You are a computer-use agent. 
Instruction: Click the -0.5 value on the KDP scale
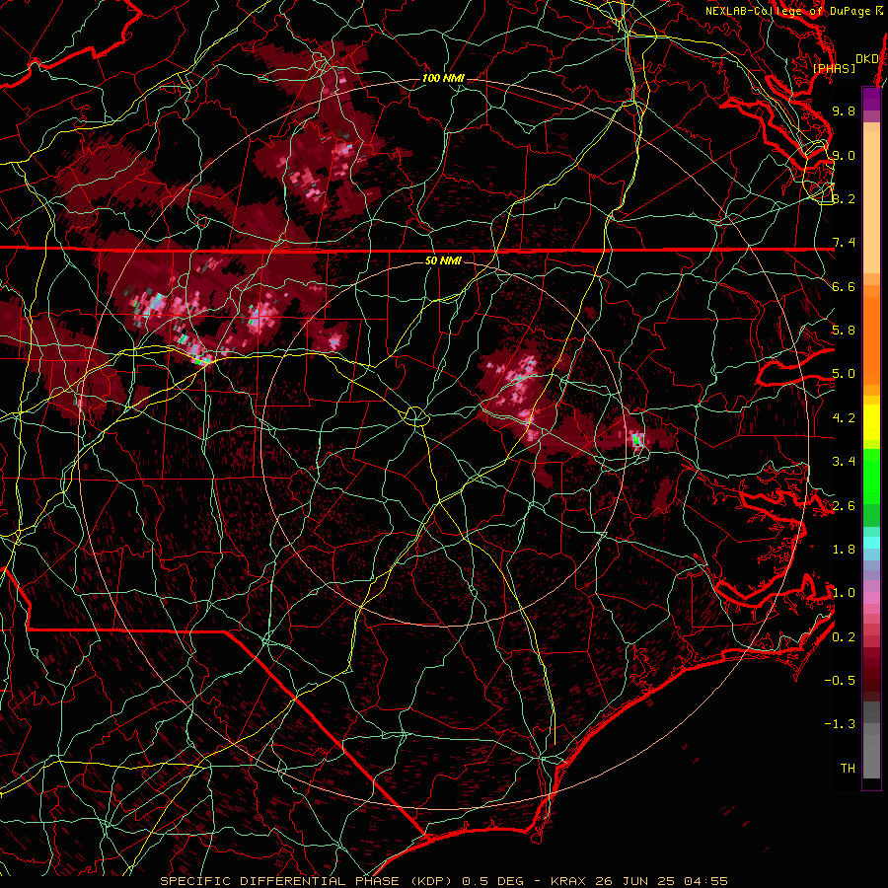point(840,681)
